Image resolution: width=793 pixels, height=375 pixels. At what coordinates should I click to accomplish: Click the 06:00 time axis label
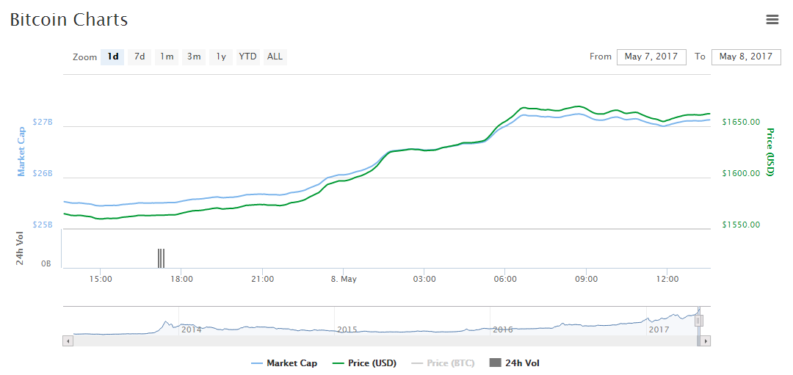coord(505,279)
